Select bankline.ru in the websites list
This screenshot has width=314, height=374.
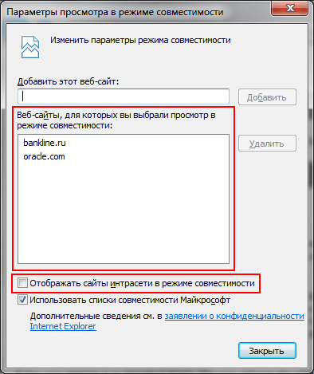pos(45,143)
